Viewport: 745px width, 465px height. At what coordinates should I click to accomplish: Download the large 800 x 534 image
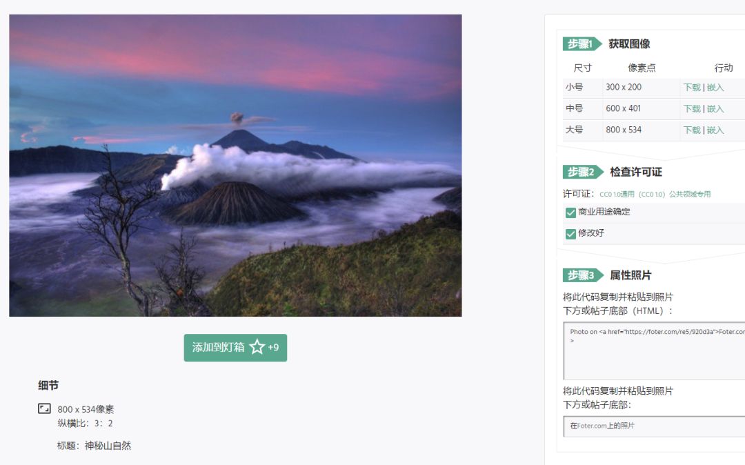click(x=692, y=130)
